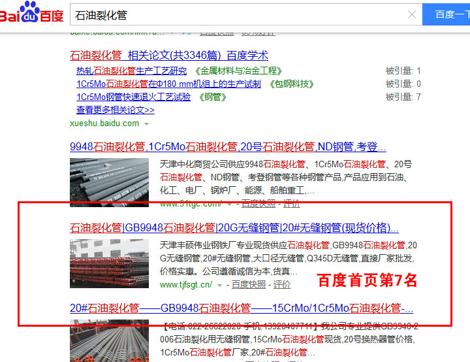Screen dimensions: 470x362
Task: Open the 热轧石油裂化管生产工艺研究 paper
Action: click(x=131, y=71)
